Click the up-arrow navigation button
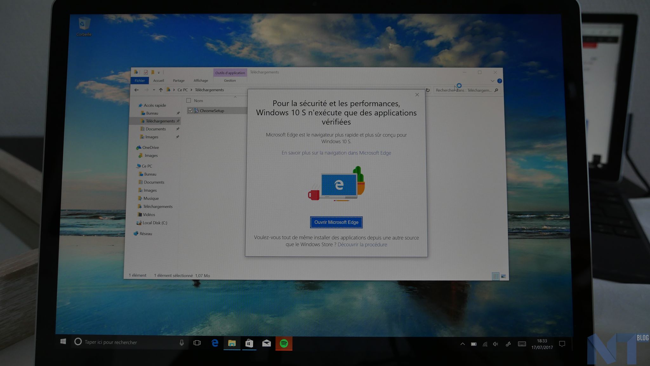 [x=161, y=90]
